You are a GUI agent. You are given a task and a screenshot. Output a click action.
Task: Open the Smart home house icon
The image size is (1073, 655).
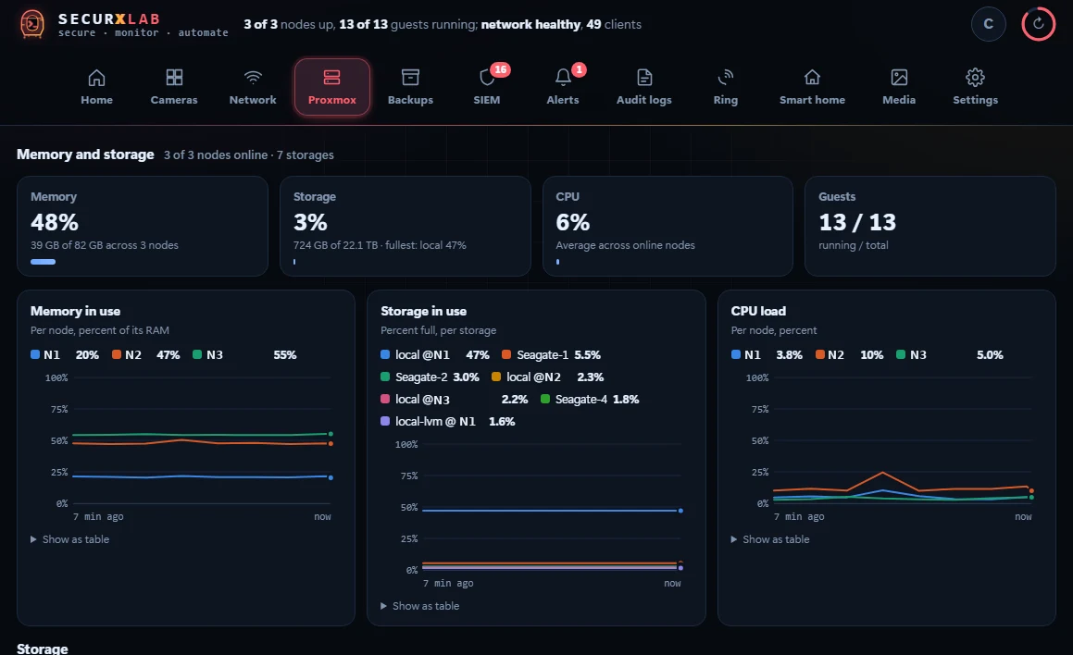812,78
